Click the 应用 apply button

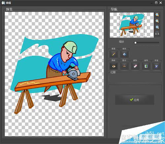tap(135, 100)
